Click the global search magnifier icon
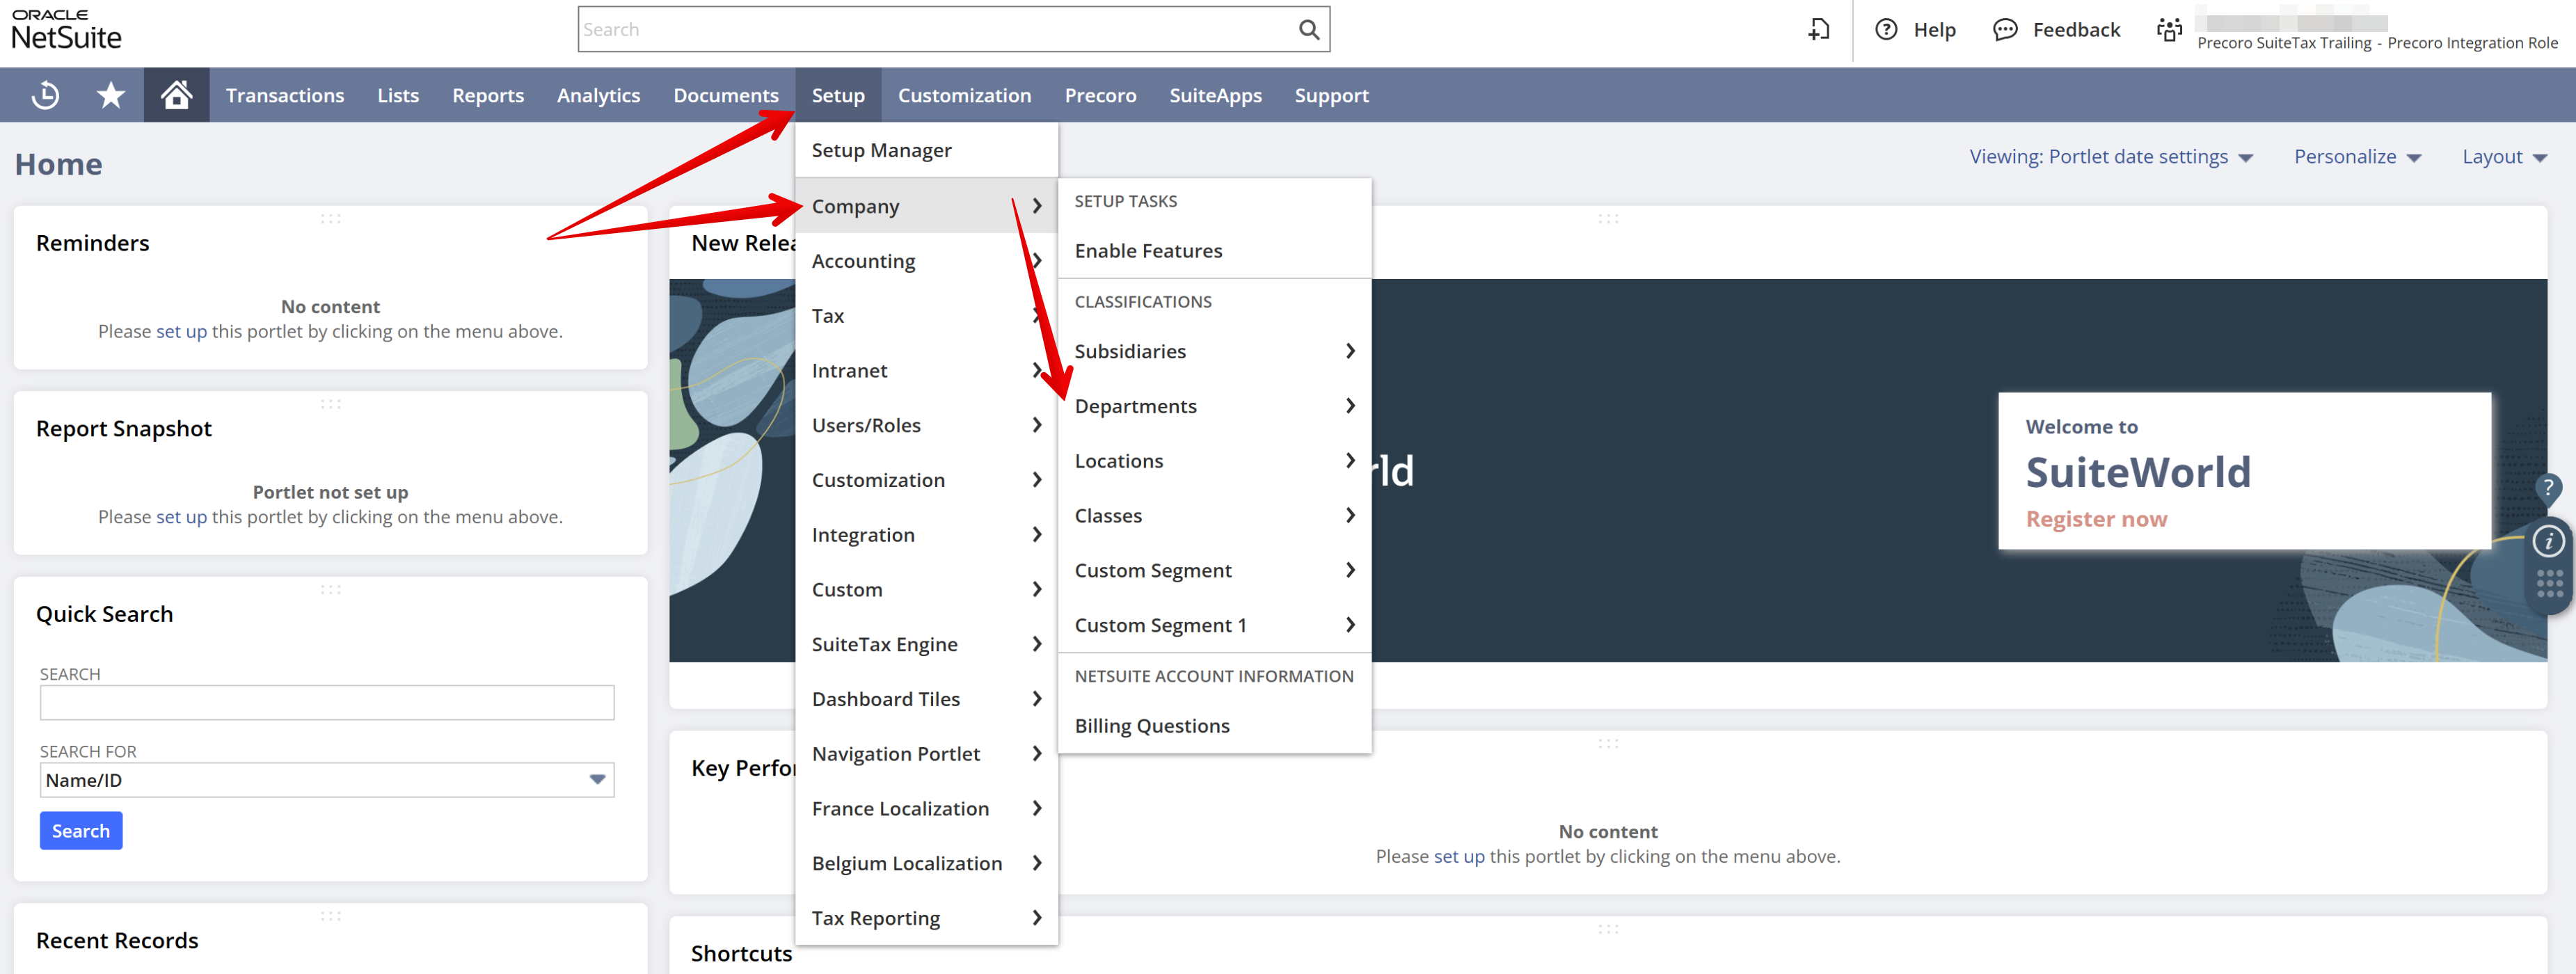The image size is (2576, 974). click(1308, 29)
